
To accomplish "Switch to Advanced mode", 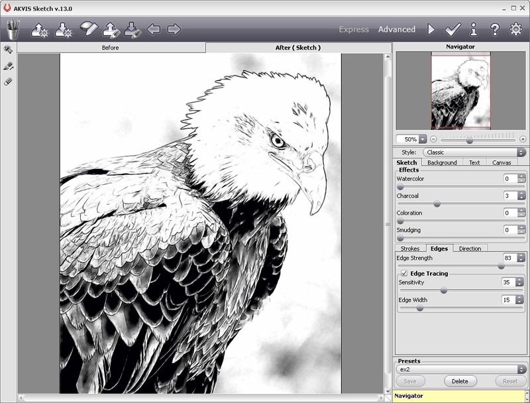I will pyautogui.click(x=396, y=29).
